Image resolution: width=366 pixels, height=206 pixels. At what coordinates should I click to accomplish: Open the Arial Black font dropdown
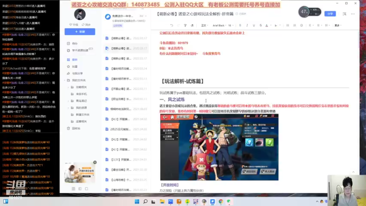(x=220, y=25)
